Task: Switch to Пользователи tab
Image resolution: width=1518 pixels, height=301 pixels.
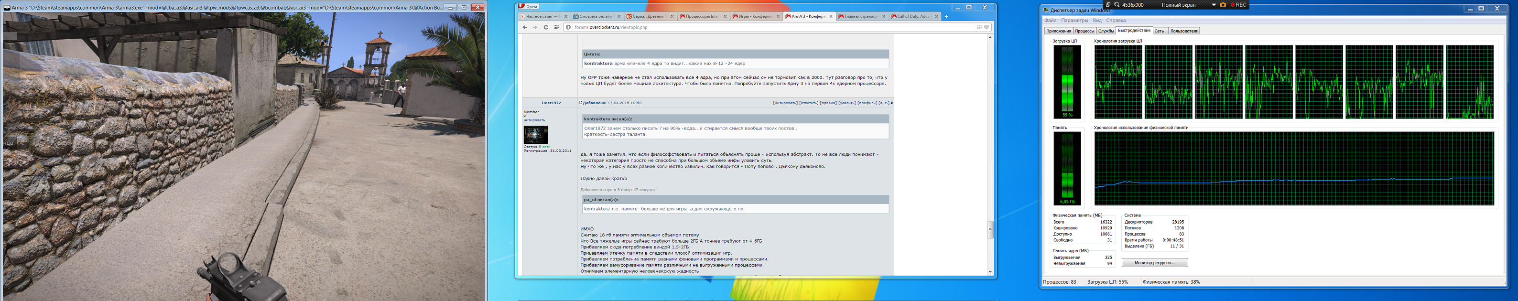Action: pyautogui.click(x=1184, y=31)
